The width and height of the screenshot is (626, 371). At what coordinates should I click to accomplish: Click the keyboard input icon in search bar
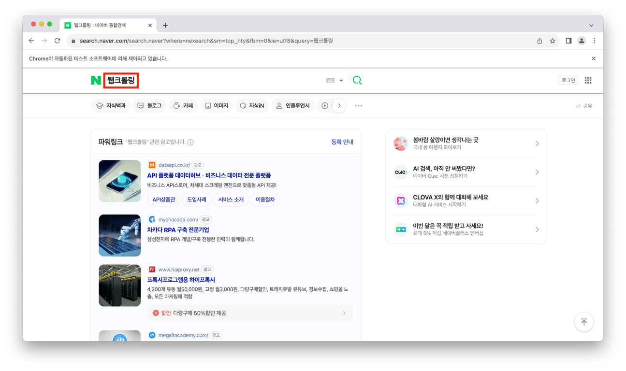(x=329, y=80)
